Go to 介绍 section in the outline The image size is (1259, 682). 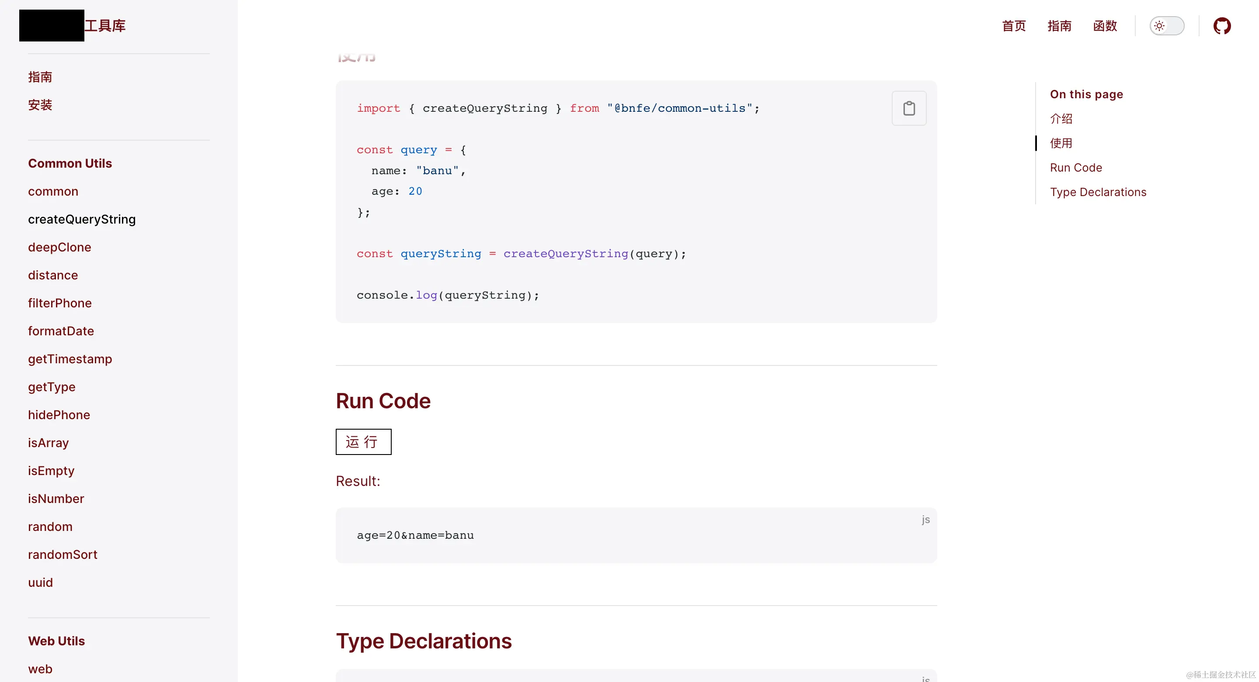[1061, 119]
